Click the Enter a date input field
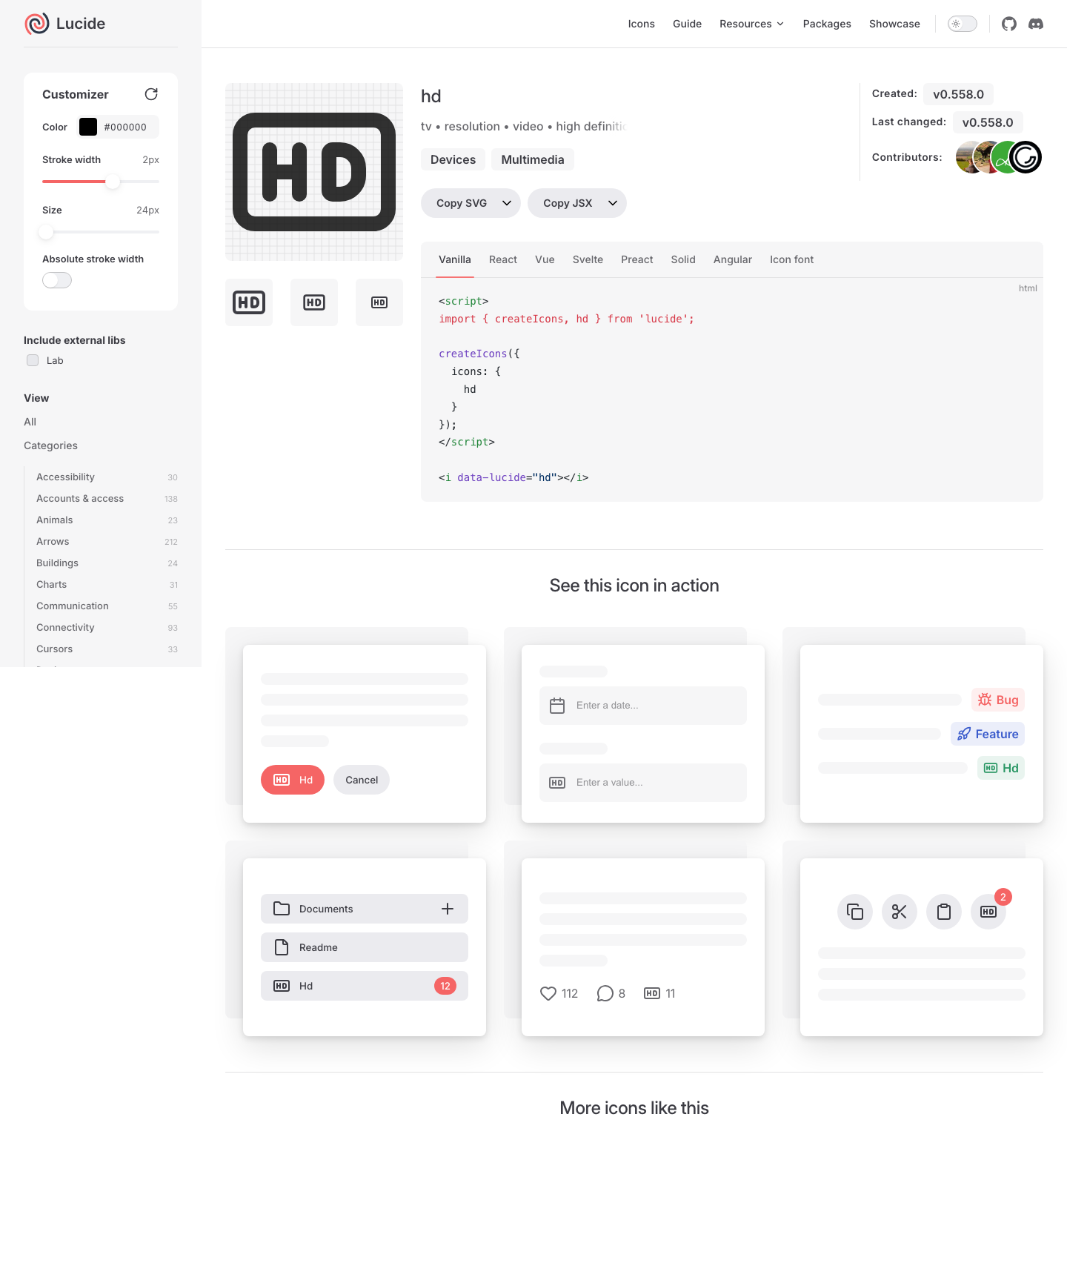1067x1286 pixels. point(643,706)
